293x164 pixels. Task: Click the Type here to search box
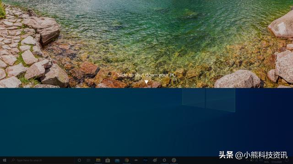pyautogui.click(x=42, y=160)
